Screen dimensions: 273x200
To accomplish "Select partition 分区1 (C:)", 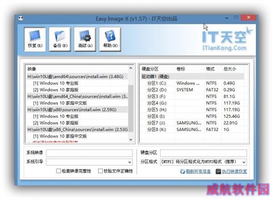I will (x=157, y=83).
